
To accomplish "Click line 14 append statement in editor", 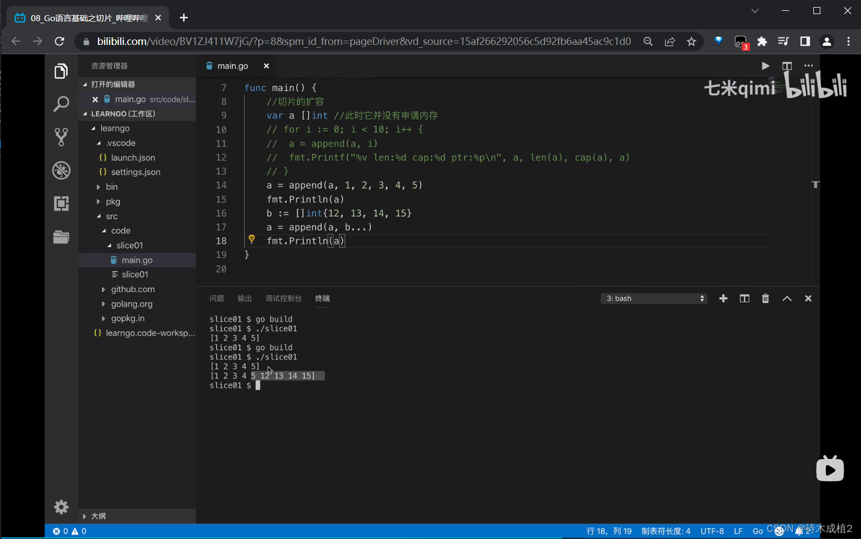I will click(x=344, y=186).
